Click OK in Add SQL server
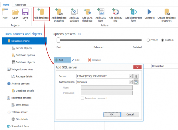 click(112, 114)
